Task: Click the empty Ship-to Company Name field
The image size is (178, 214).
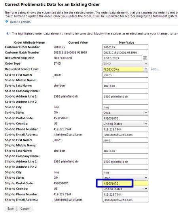Action: pyautogui.click(x=125, y=156)
